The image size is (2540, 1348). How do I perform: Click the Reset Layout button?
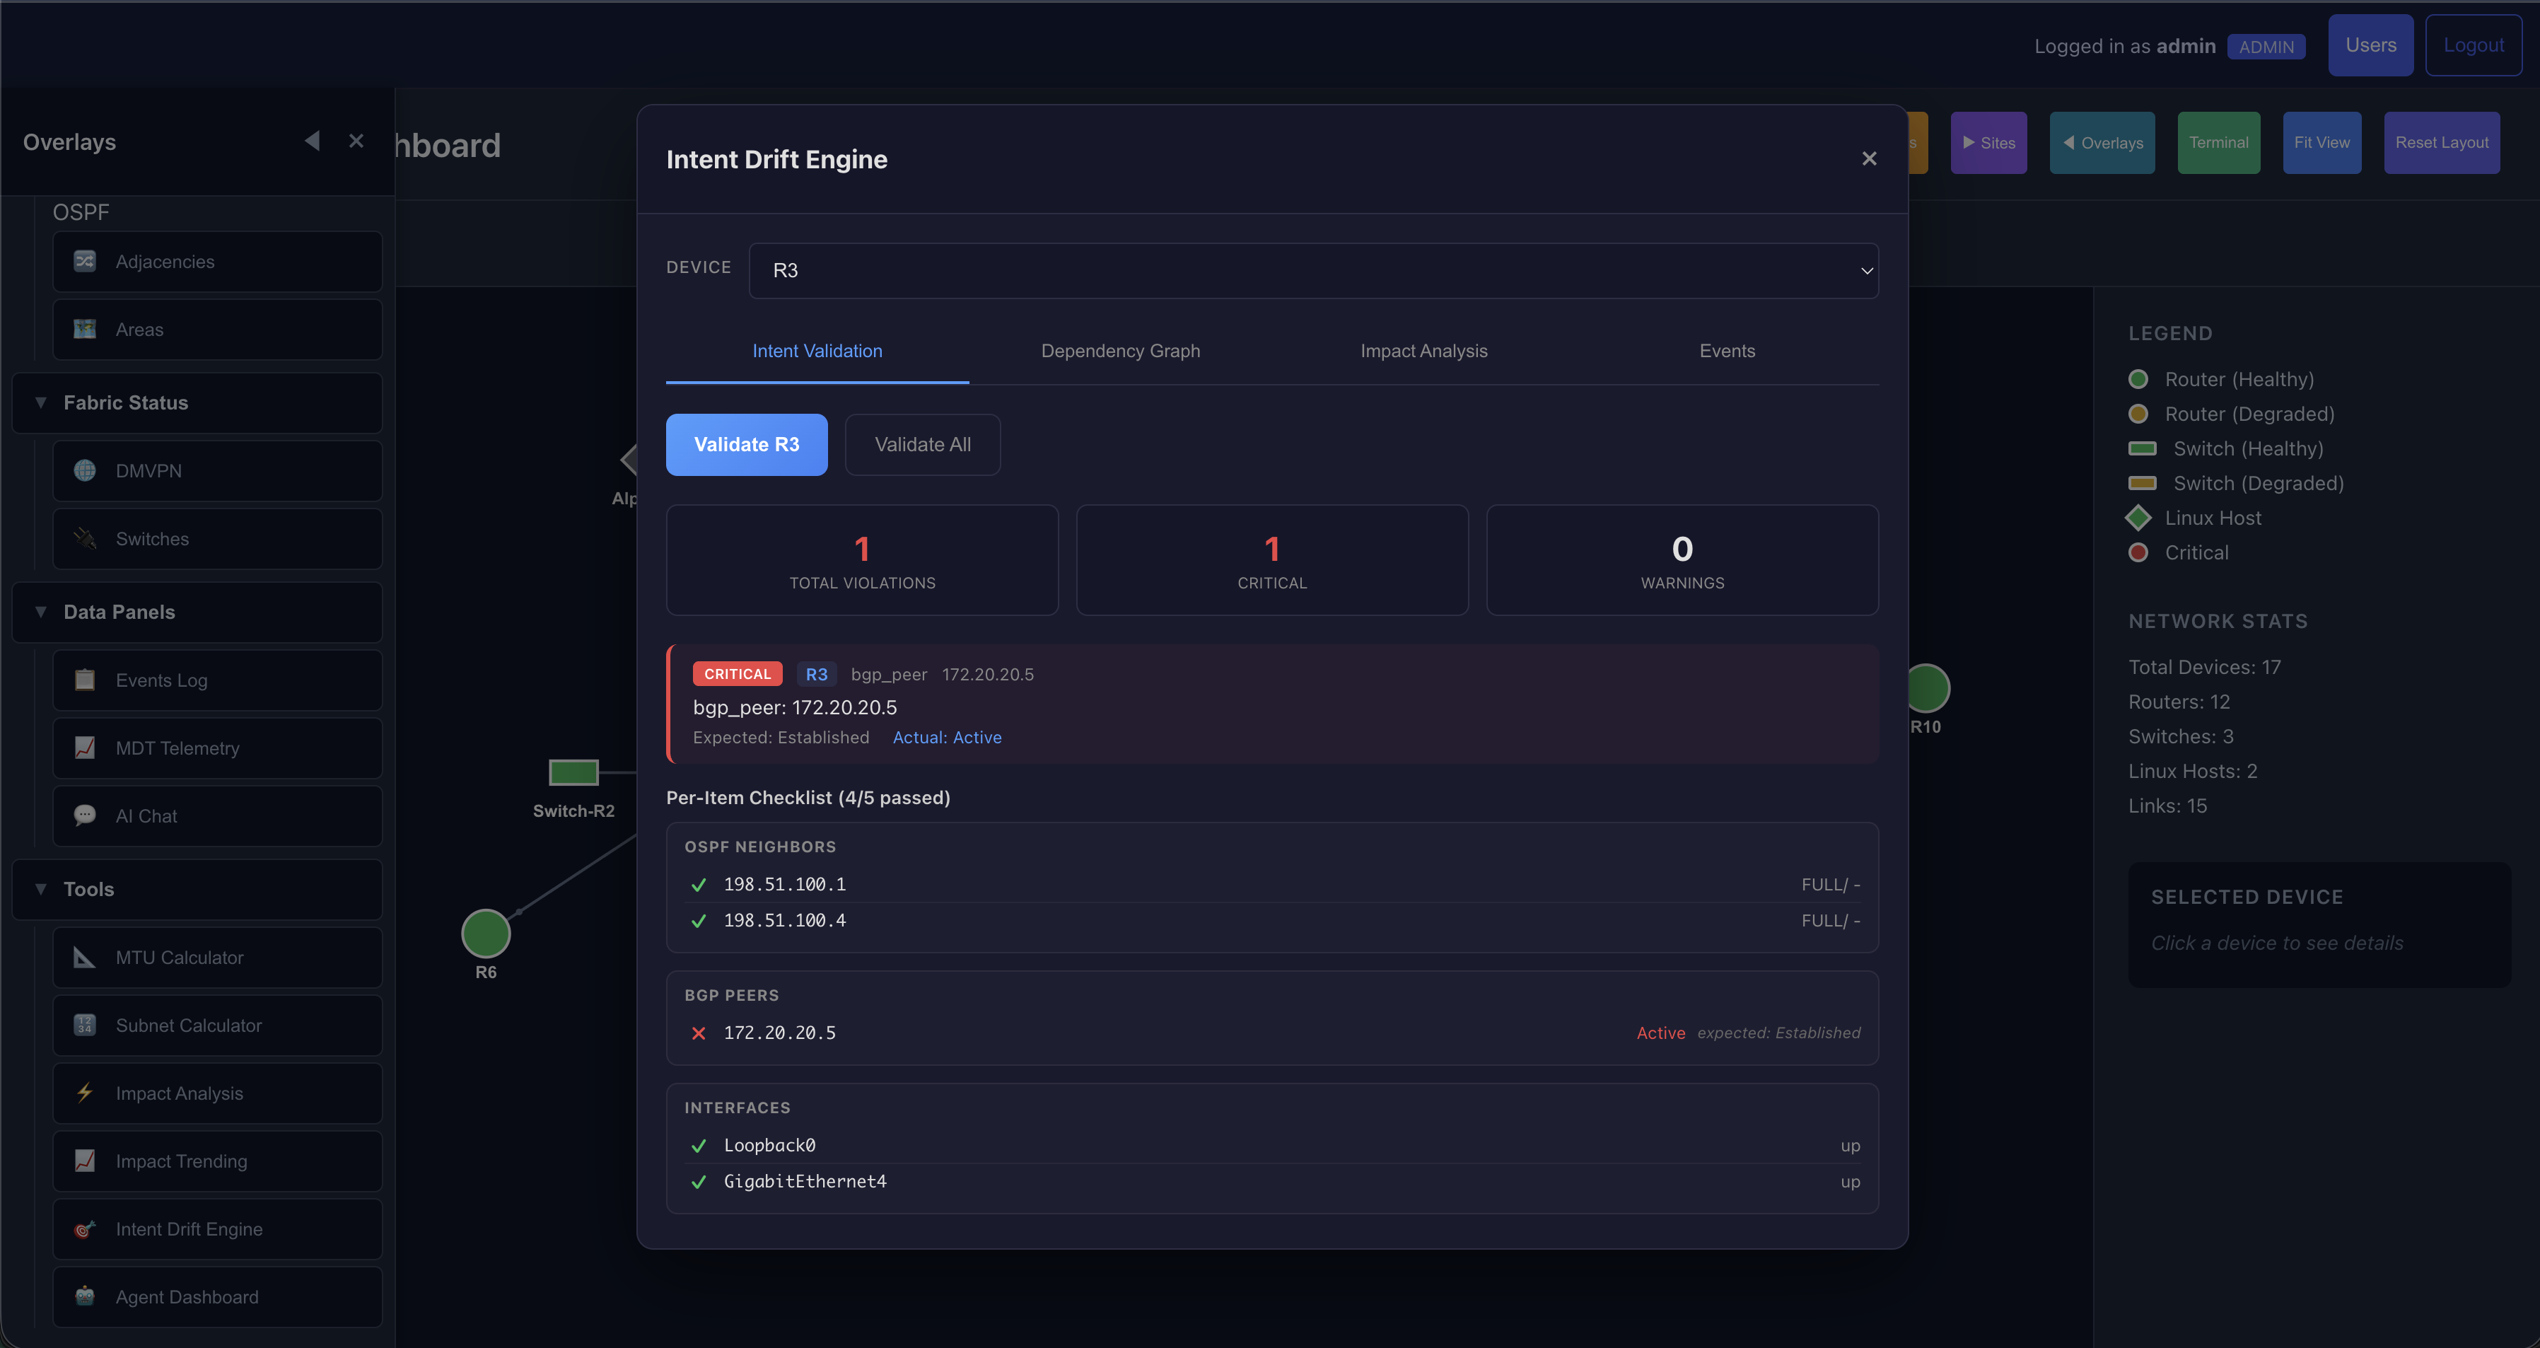2442,143
